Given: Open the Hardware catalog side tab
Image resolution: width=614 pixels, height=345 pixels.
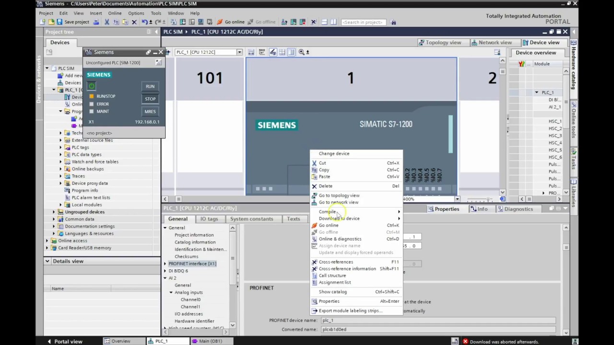Looking at the screenshot, I should (573, 65).
